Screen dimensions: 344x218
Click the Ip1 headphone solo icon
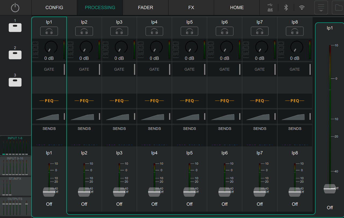point(49,31)
